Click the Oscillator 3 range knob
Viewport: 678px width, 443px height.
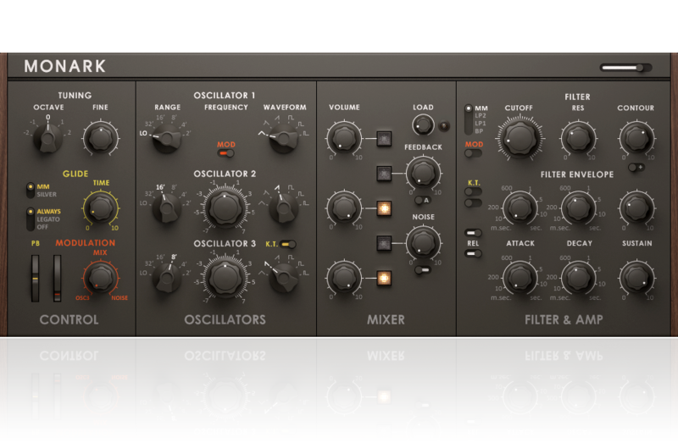click(167, 278)
